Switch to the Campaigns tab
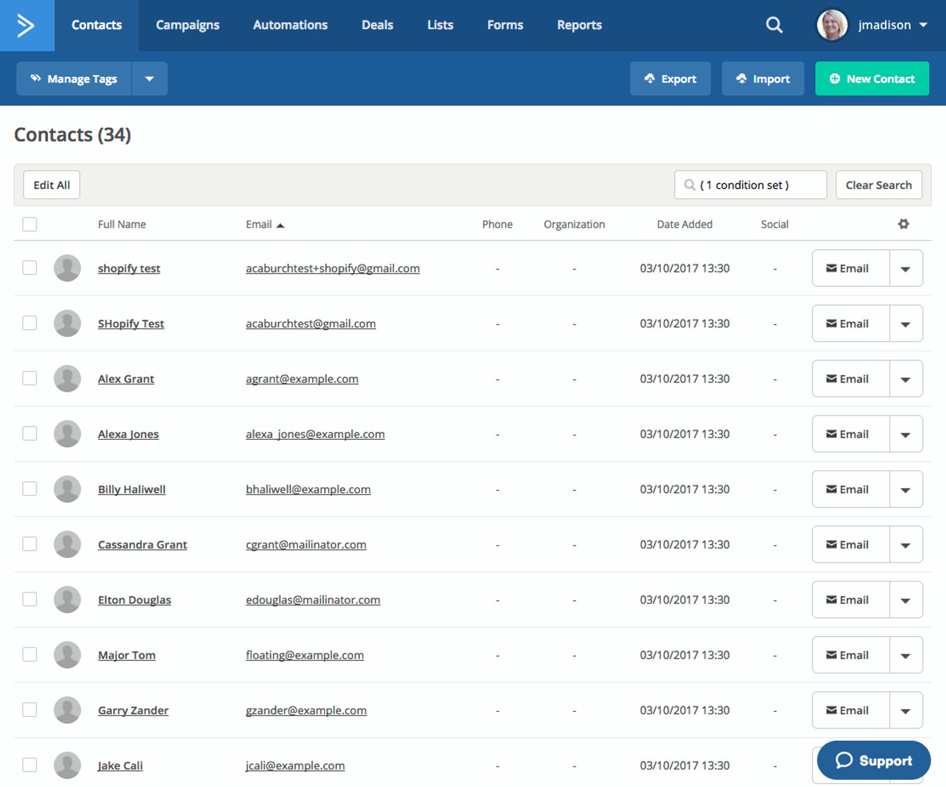This screenshot has height=787, width=946. (x=187, y=25)
